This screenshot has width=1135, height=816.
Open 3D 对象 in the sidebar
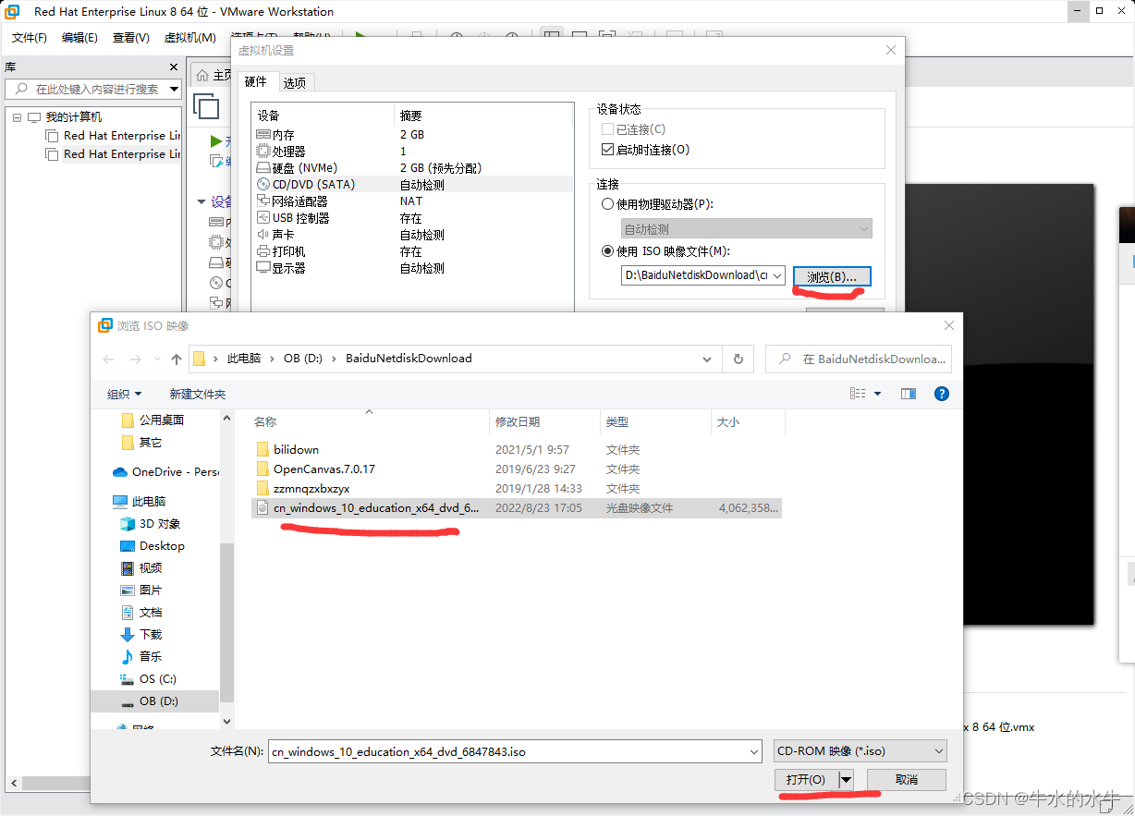tap(151, 524)
